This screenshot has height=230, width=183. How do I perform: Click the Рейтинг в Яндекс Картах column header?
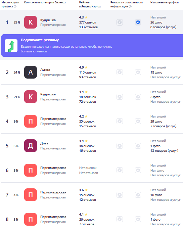[90, 5]
